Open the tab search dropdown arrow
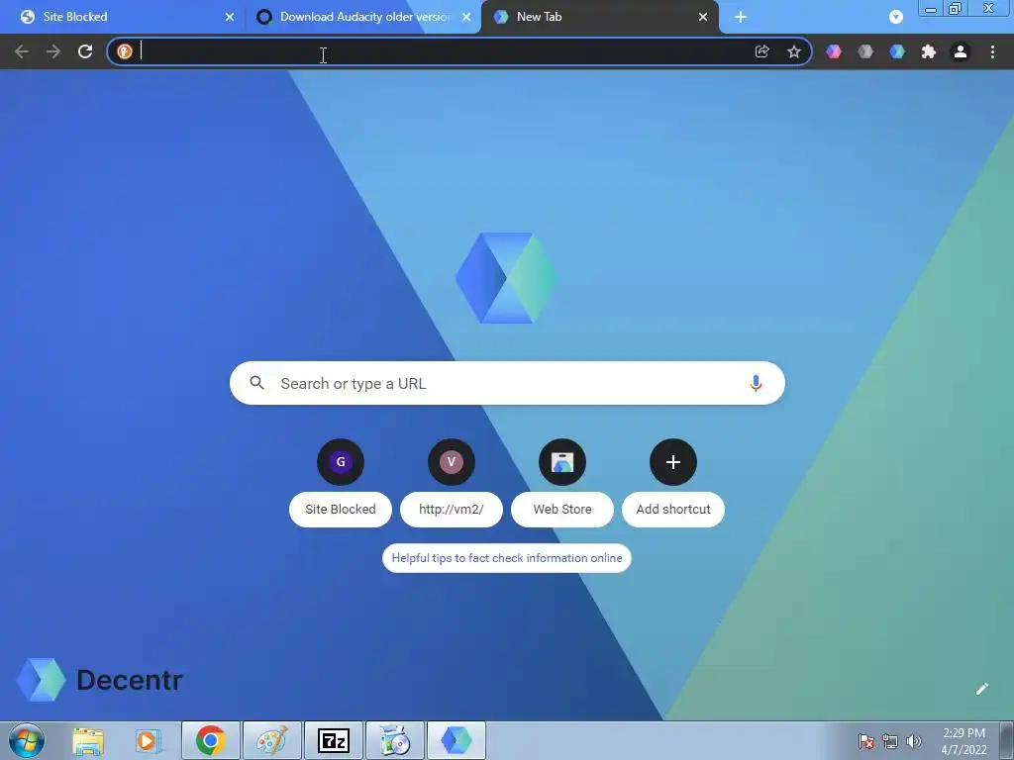 click(x=895, y=18)
